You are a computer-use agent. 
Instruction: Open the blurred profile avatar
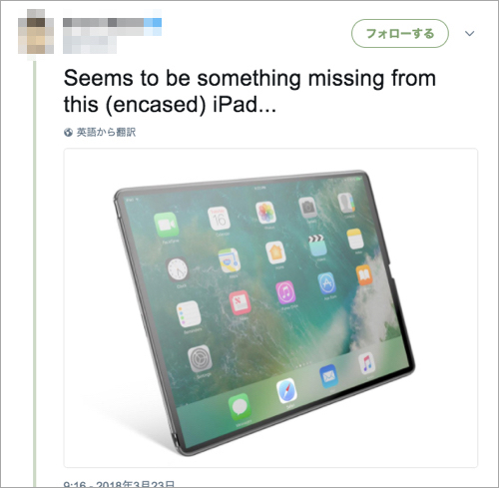pyautogui.click(x=36, y=32)
